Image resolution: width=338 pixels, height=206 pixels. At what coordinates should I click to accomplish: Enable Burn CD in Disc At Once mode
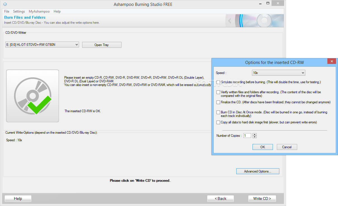(218, 112)
